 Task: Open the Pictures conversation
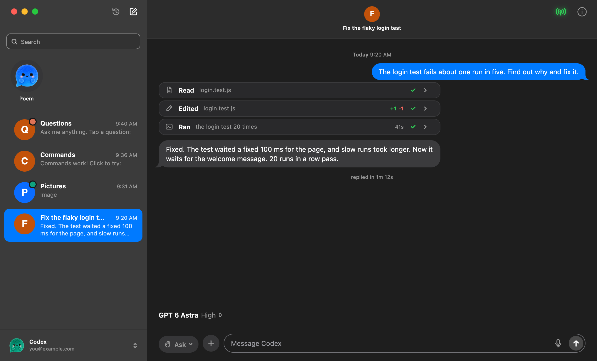coord(73,192)
